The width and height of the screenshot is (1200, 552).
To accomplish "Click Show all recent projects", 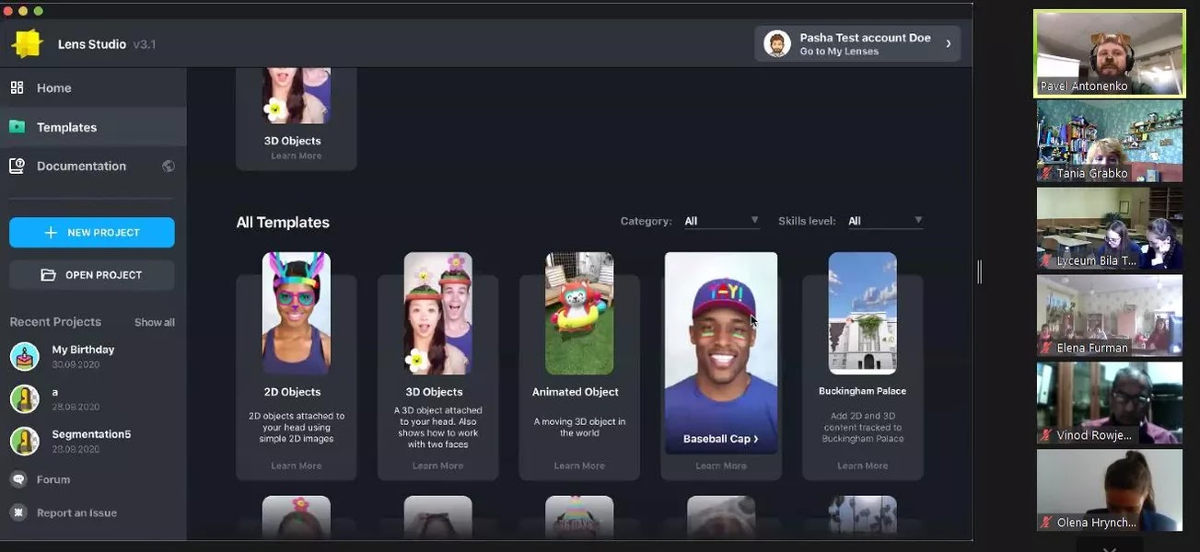I will [155, 322].
